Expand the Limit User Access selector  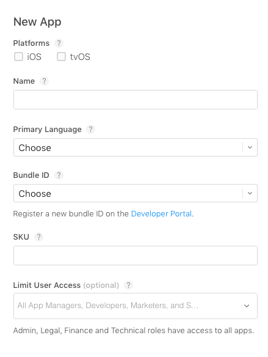136,306
